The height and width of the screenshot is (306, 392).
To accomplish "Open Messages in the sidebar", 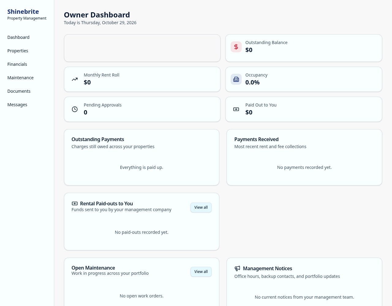I will click(17, 105).
